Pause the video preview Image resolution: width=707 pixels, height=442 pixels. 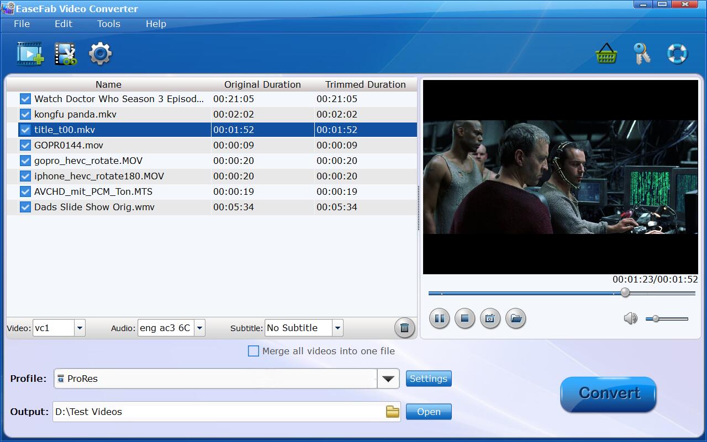[439, 318]
